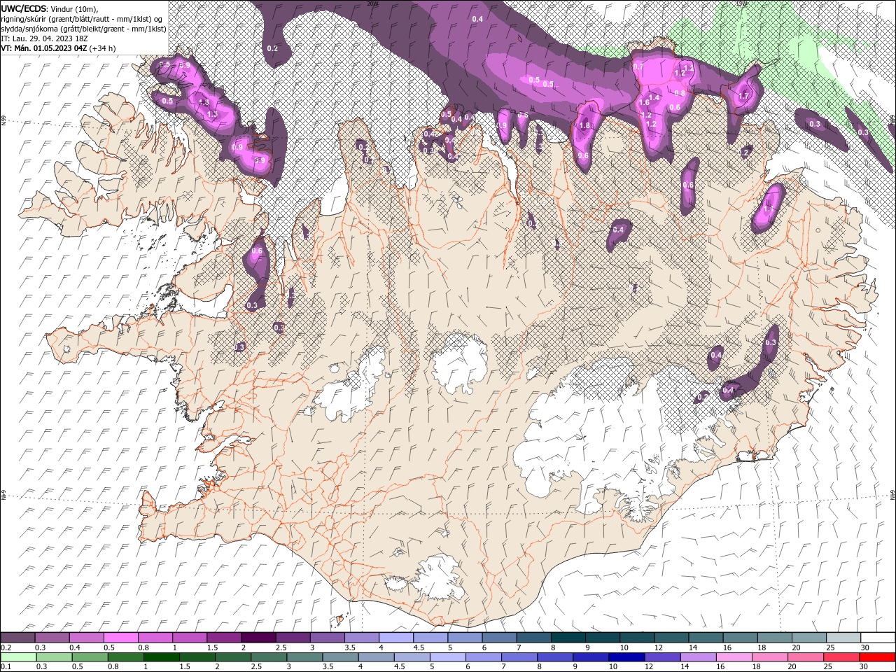Click the 1.1 precipitation value in the east
The height and width of the screenshot is (672, 896).
[x=769, y=209]
